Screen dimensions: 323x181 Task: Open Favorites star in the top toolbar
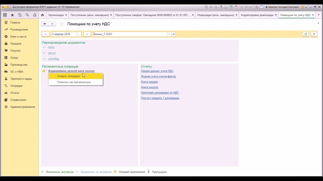point(12,15)
